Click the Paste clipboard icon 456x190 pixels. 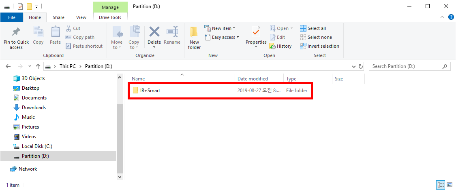pyautogui.click(x=55, y=32)
